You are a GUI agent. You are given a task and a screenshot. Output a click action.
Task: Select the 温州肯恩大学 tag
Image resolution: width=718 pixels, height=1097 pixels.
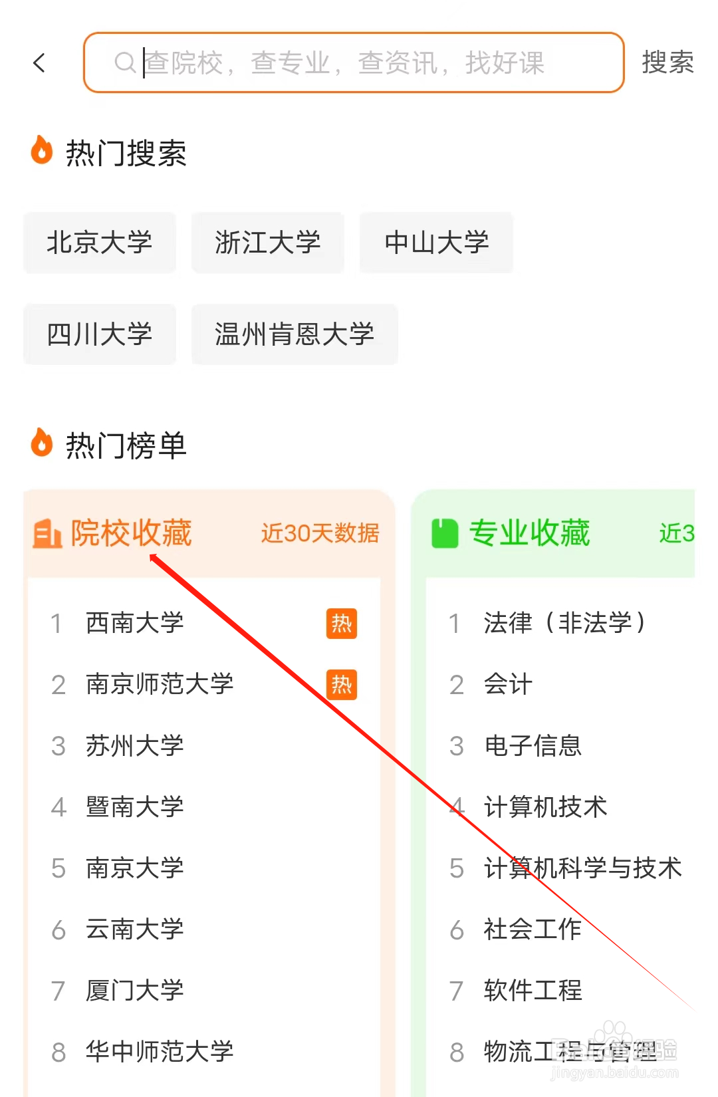click(x=295, y=334)
